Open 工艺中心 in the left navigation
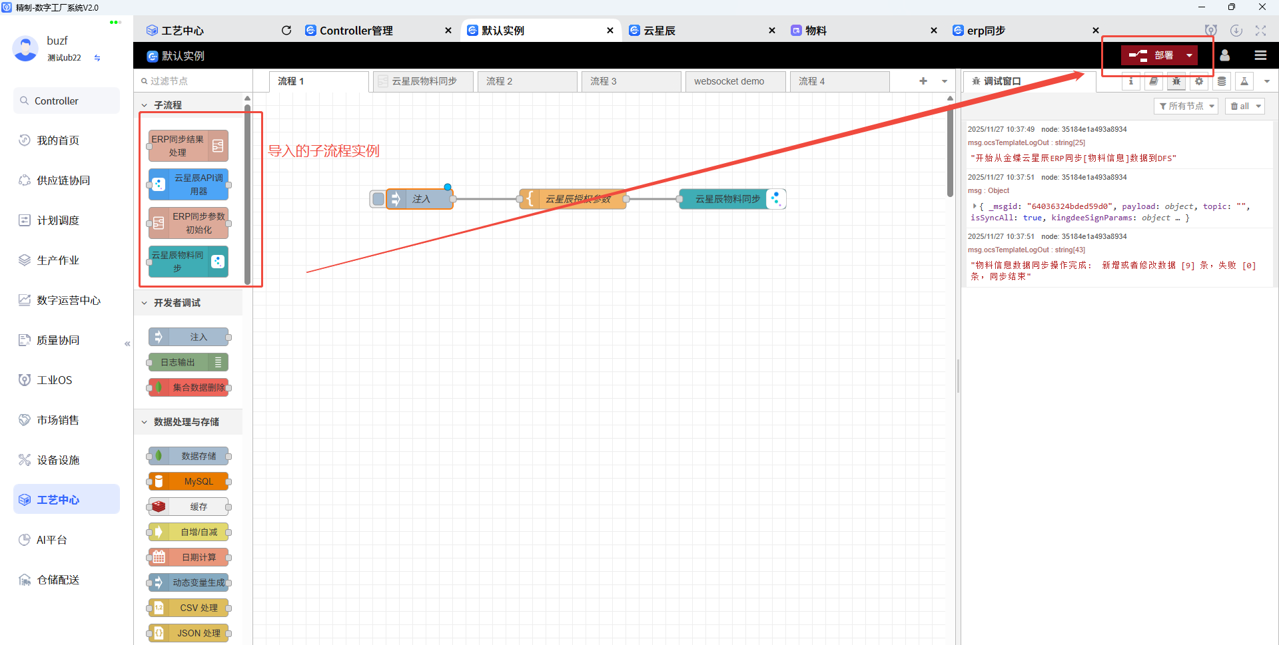 coord(66,499)
